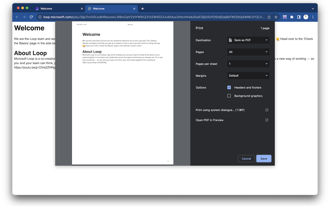Click the red close window button
Image resolution: width=330 pixels, height=206 pixels.
[x=18, y=8]
